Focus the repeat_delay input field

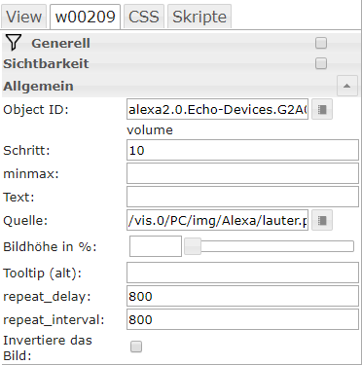point(242,296)
